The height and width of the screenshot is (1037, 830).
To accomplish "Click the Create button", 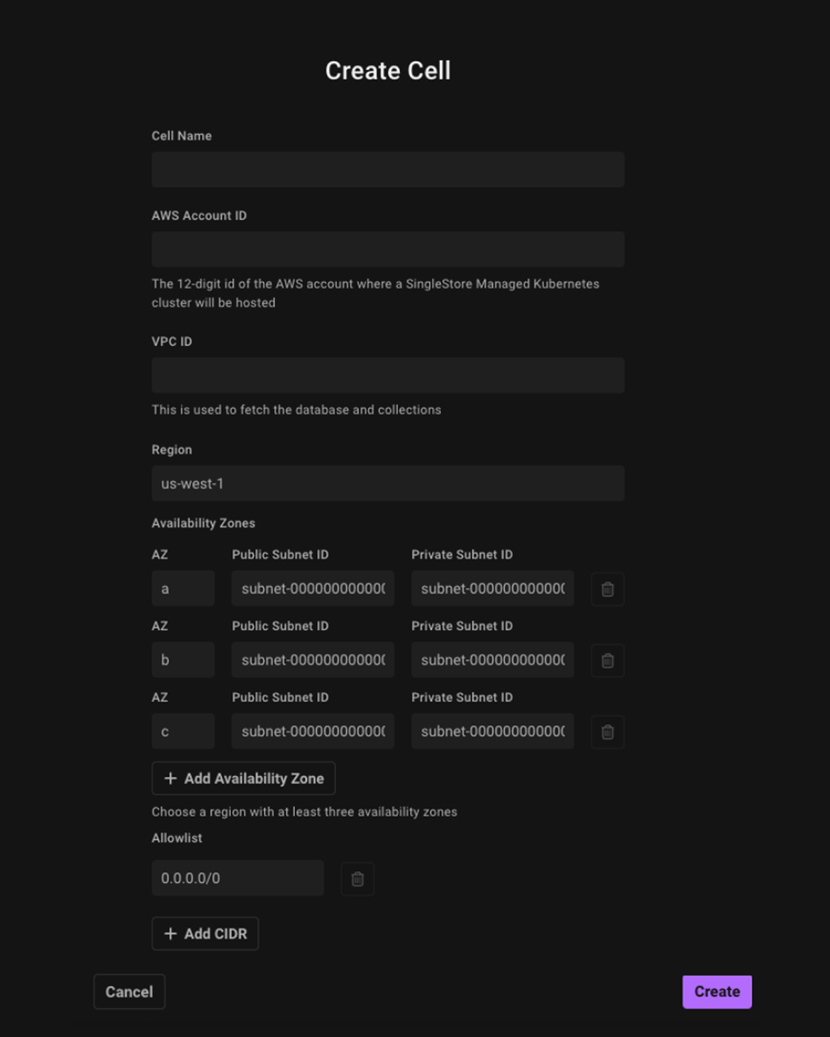I will point(717,992).
